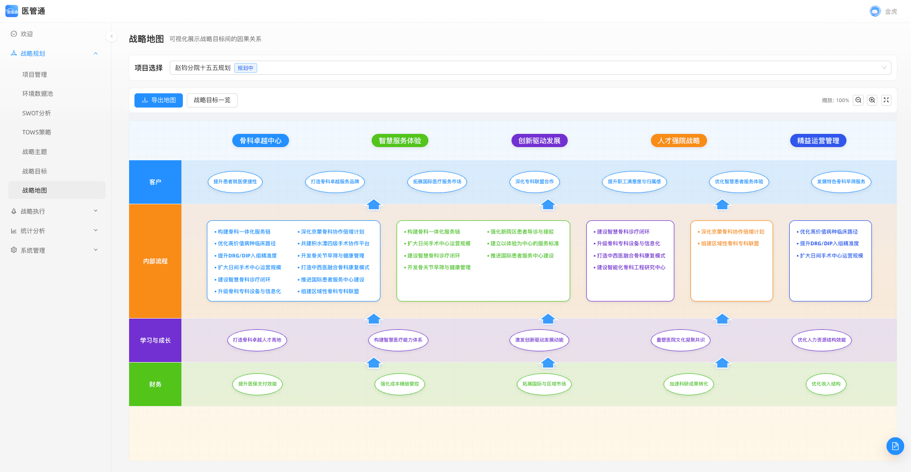Select the 优化收入结构 financial node
911x472 pixels.
825,384
